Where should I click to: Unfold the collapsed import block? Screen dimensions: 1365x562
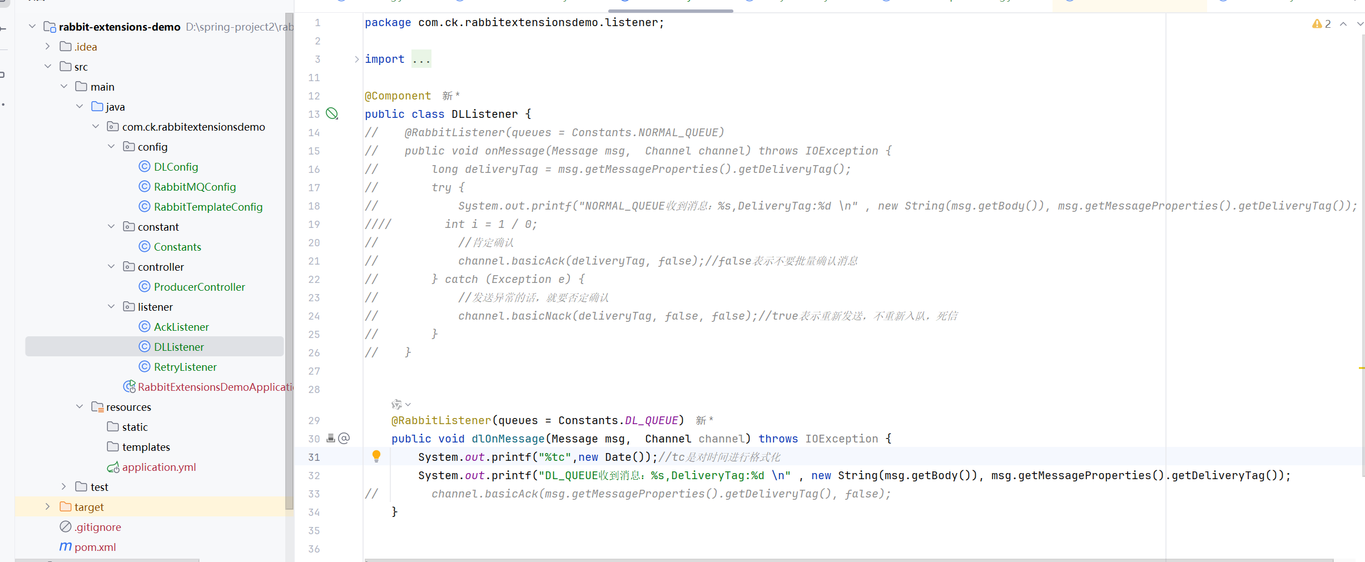356,59
